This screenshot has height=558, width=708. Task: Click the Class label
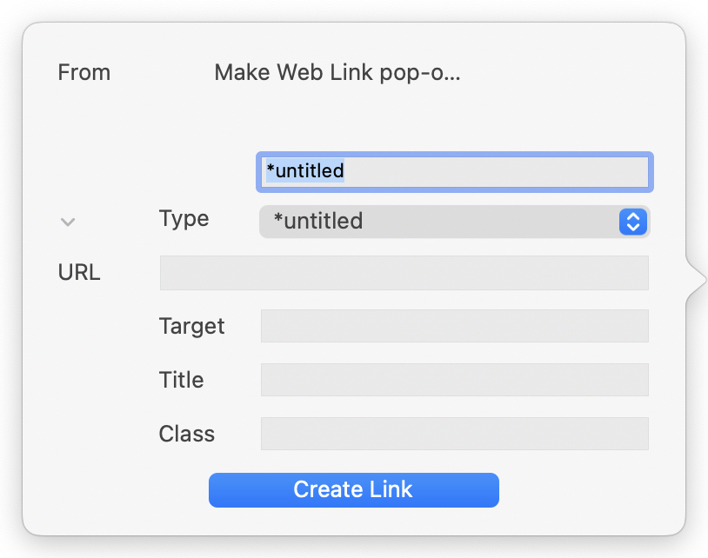[x=186, y=434]
